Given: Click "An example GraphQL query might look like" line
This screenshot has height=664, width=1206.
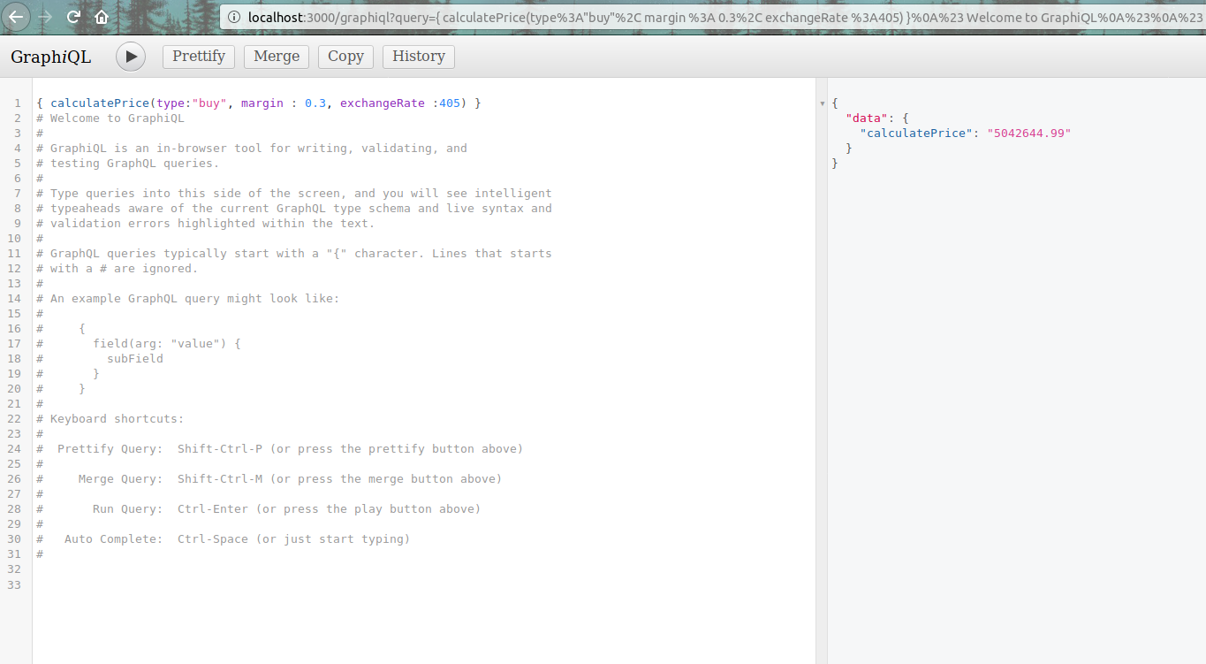Looking at the screenshot, I should tap(188, 299).
